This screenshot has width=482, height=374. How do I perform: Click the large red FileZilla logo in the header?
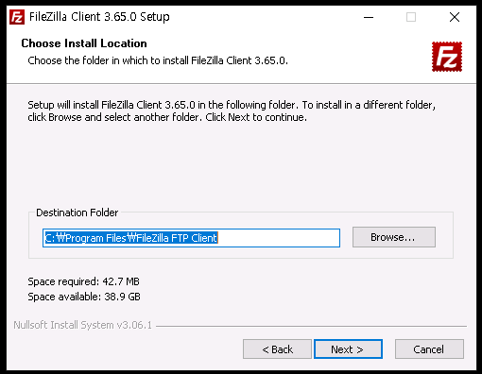447,57
